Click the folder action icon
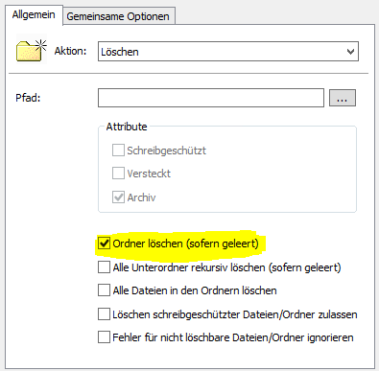This screenshot has width=379, height=371. tap(31, 50)
